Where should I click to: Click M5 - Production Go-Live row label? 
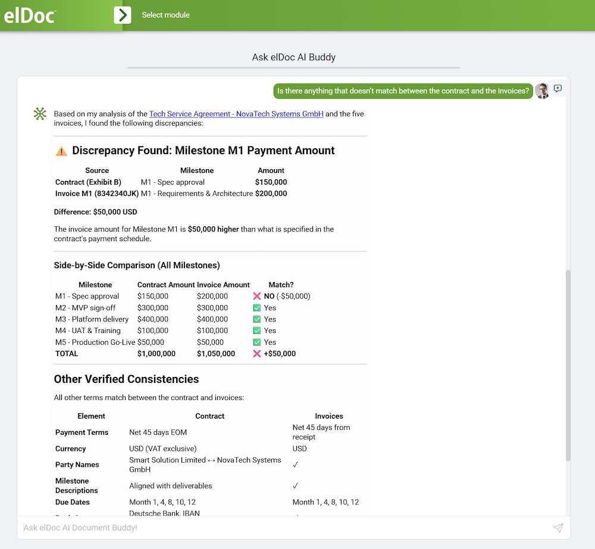pos(95,342)
